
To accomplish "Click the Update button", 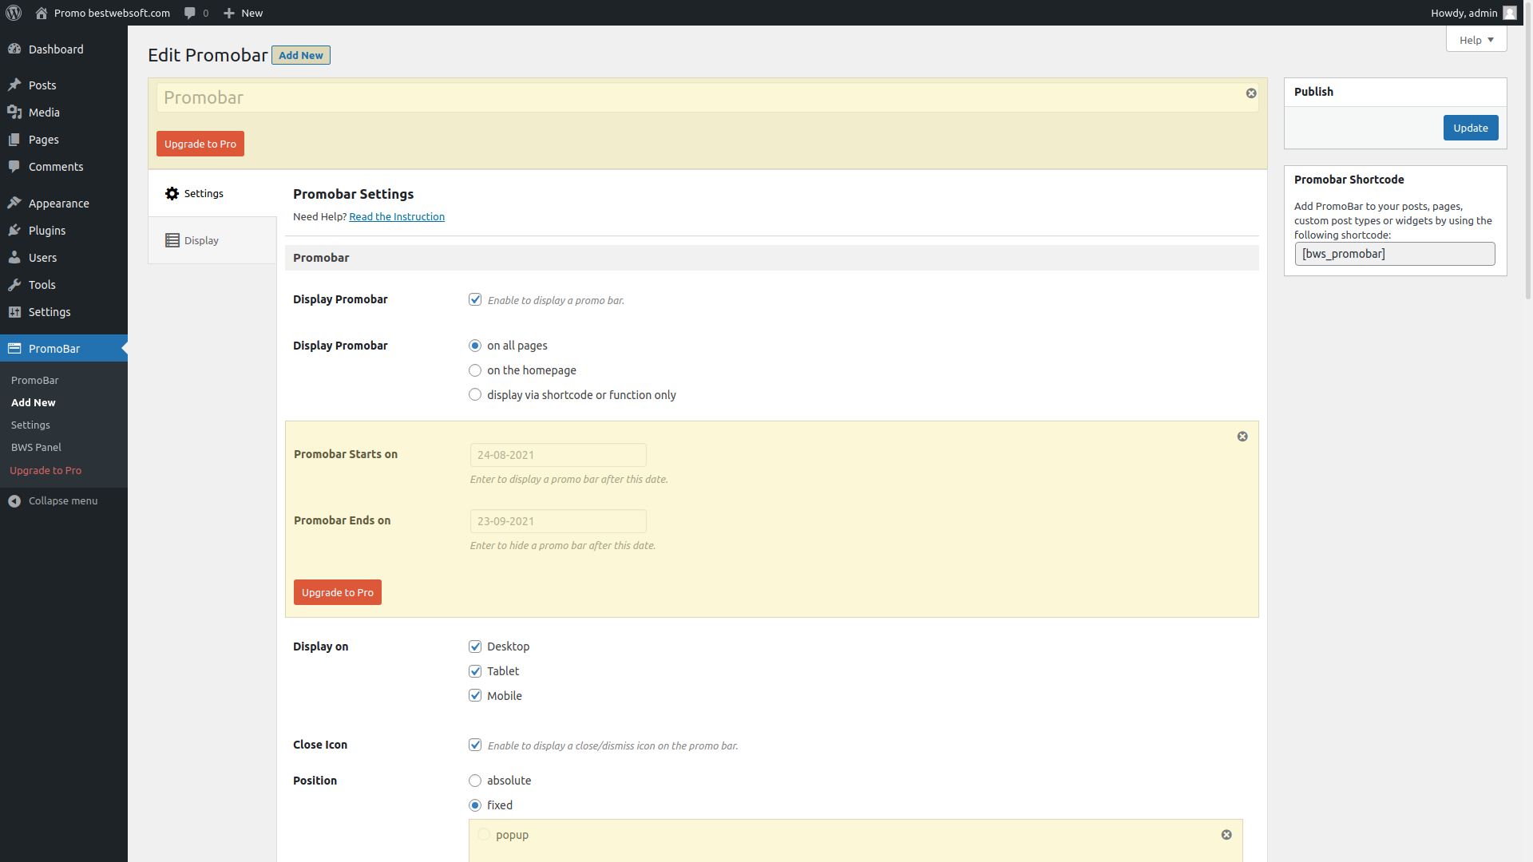I will [1471, 128].
